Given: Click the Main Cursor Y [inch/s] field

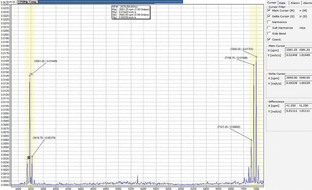Looking at the screenshot, I should click(298, 55).
